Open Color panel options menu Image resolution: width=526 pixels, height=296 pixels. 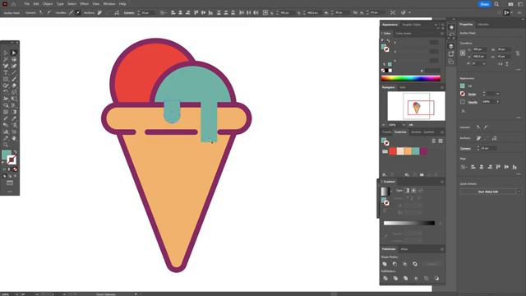point(442,33)
